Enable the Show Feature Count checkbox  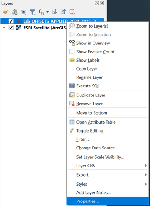72,52
